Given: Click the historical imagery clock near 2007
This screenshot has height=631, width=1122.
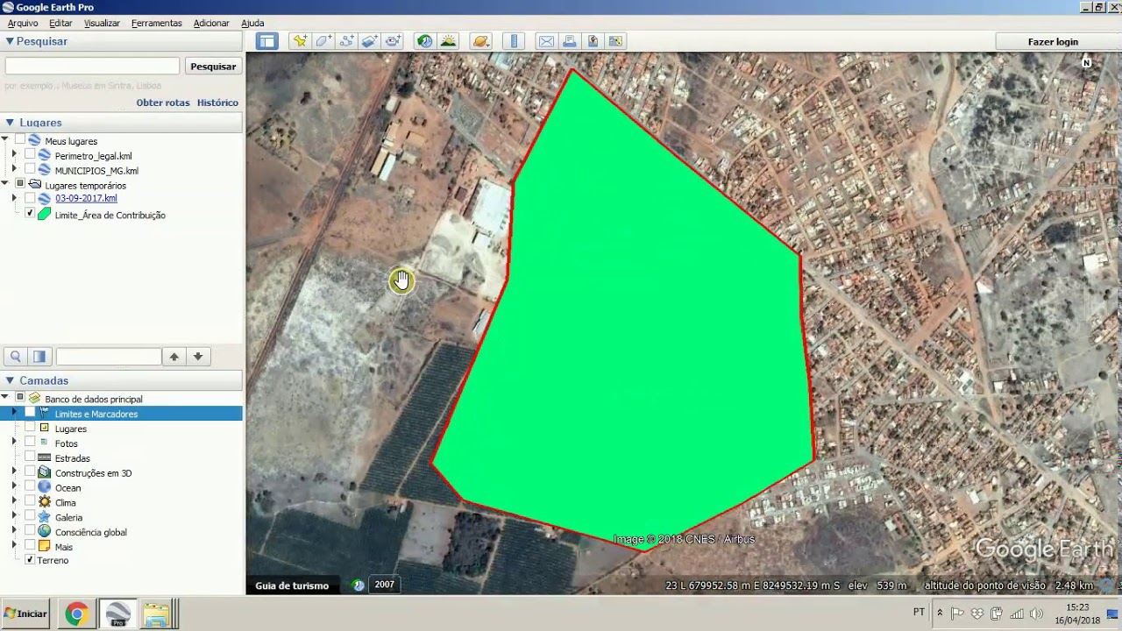Looking at the screenshot, I should 359,585.
